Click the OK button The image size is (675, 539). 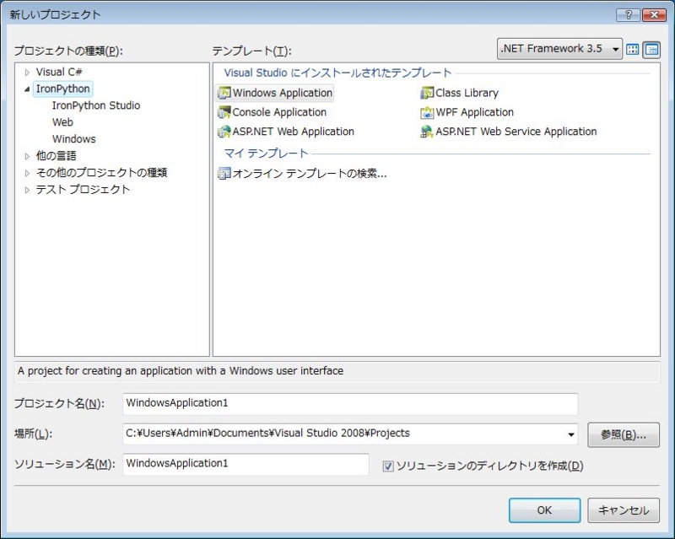(x=544, y=510)
